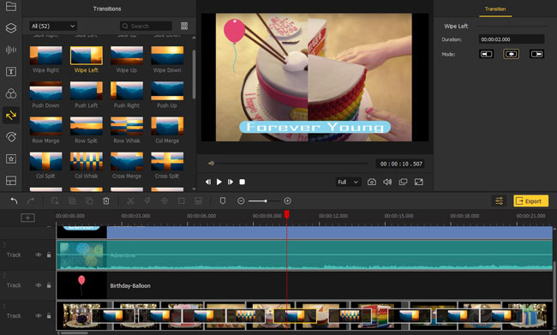Open the Audio waveform sidebar icon
This screenshot has width=557, height=335.
(x=11, y=50)
